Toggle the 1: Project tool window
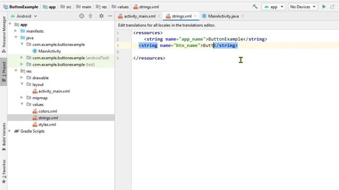The image size is (339, 190). pyautogui.click(x=4, y=72)
